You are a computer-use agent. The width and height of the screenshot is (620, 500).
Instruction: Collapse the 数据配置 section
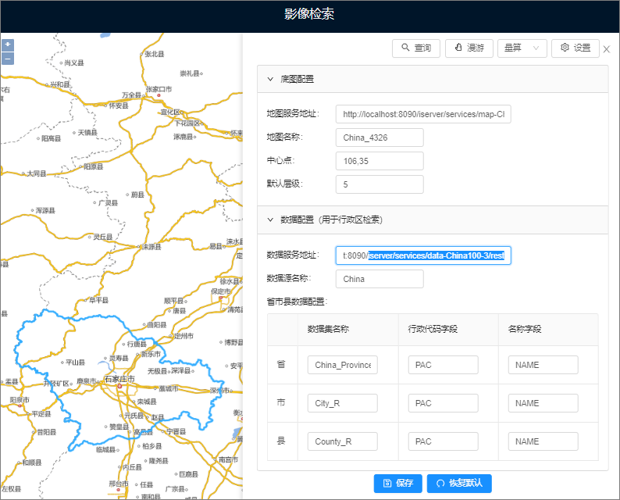[271, 220]
